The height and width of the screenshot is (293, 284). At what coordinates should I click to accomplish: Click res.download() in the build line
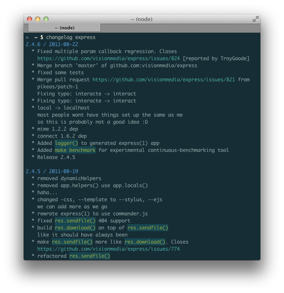[75, 228]
